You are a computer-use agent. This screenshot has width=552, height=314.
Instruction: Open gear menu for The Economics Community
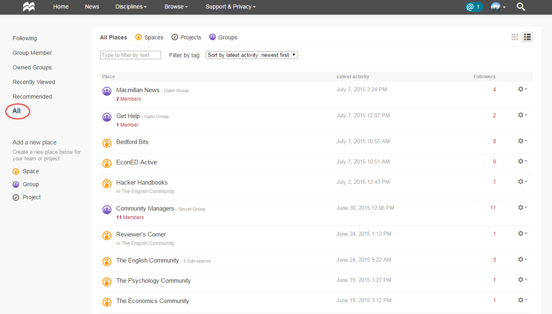523,300
